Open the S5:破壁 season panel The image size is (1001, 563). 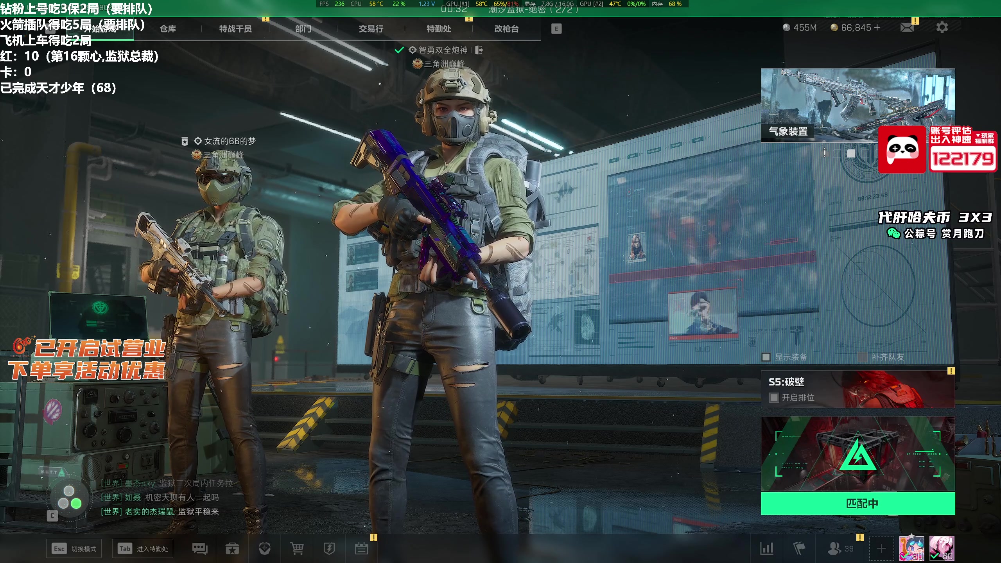click(x=858, y=389)
